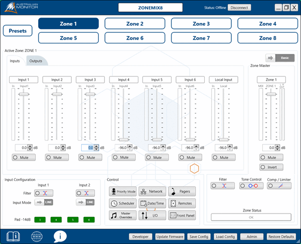Open Master Overrides music note control
Image resolution: width=301 pixels, height=244 pixels.
(123, 215)
